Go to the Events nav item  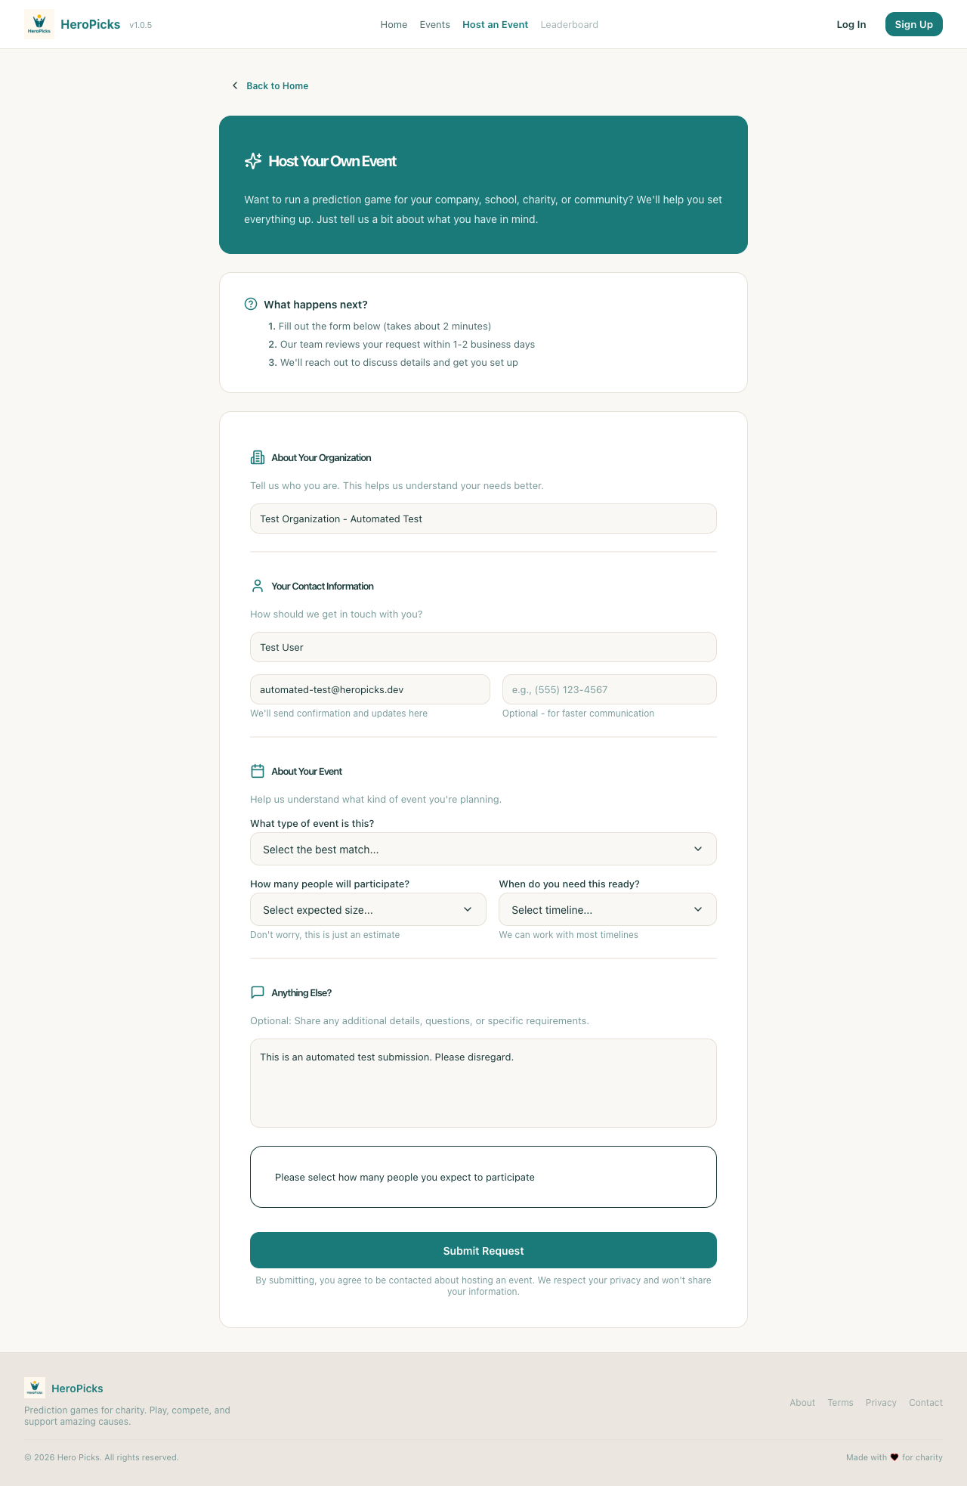(x=434, y=25)
